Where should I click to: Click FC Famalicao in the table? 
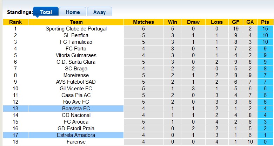coord(76,42)
